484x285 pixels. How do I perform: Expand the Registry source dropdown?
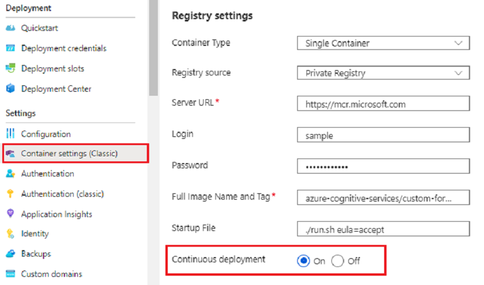pos(383,74)
